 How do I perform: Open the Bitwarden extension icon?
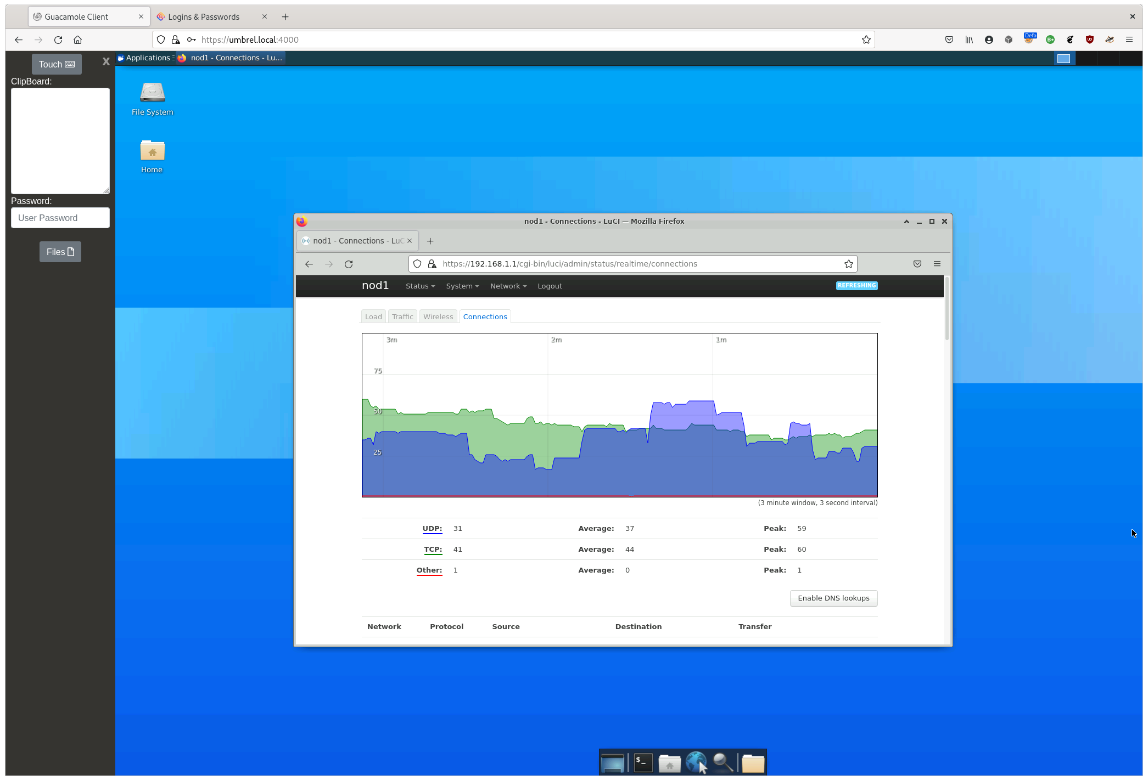(1050, 39)
